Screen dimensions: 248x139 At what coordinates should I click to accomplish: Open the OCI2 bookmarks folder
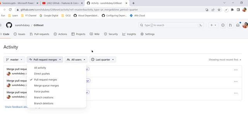point(66,15)
